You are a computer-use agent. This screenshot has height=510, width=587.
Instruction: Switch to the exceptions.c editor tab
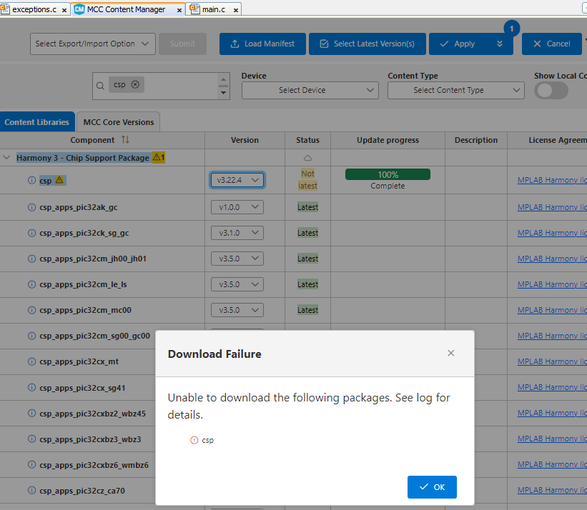tap(34, 10)
